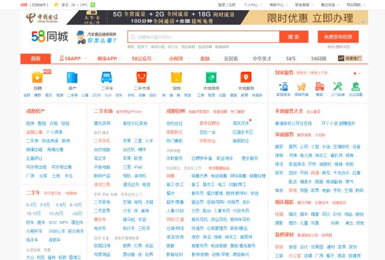The height and width of the screenshot is (260, 385).
Task: Open the 家政服务 heading link
Action: pos(285,135)
